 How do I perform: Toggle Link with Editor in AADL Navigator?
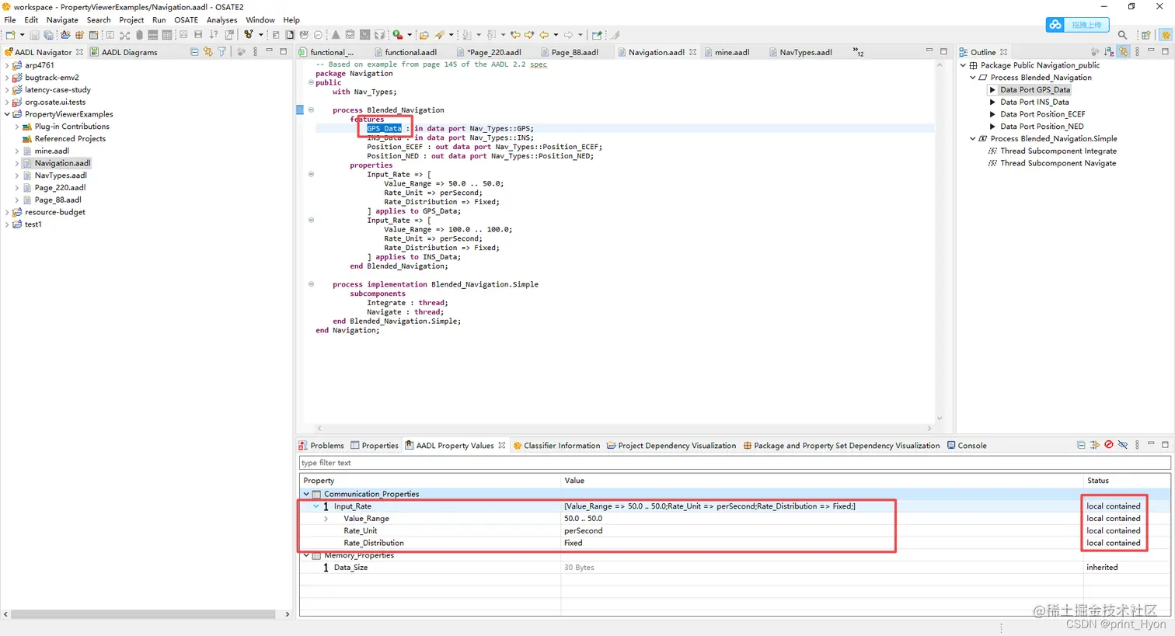[208, 52]
